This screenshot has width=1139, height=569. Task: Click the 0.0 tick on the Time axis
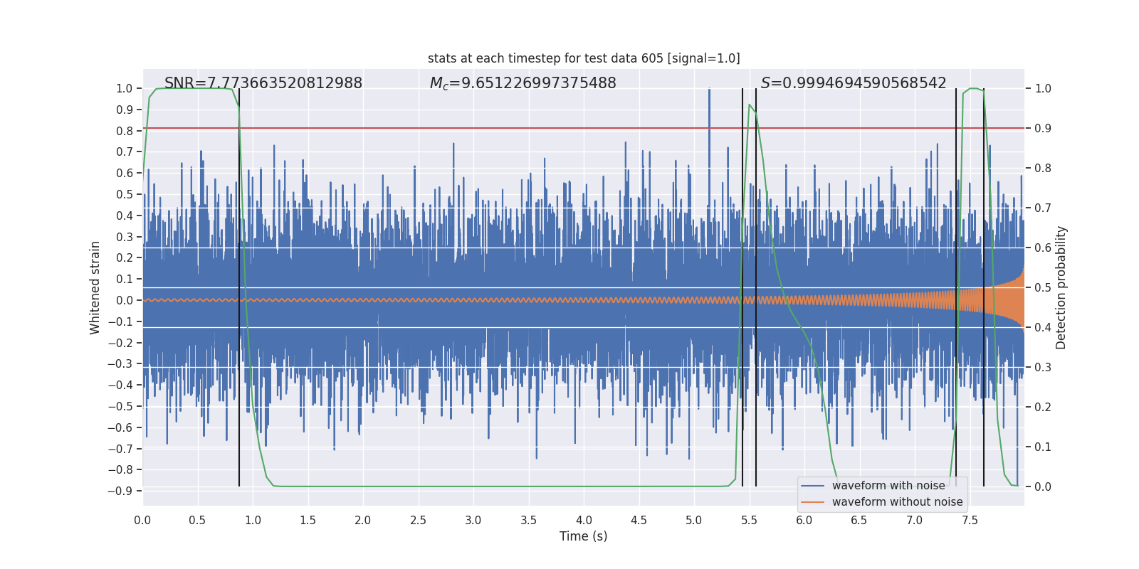point(142,520)
